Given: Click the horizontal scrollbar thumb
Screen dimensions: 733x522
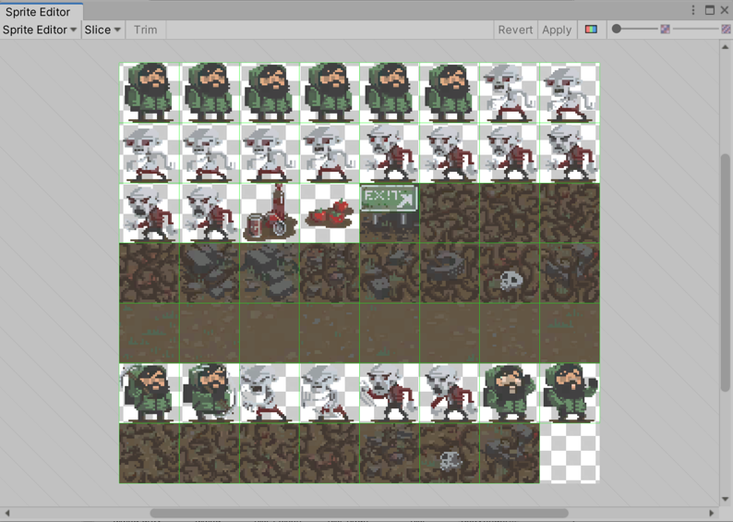Looking at the screenshot, I should click(358, 513).
